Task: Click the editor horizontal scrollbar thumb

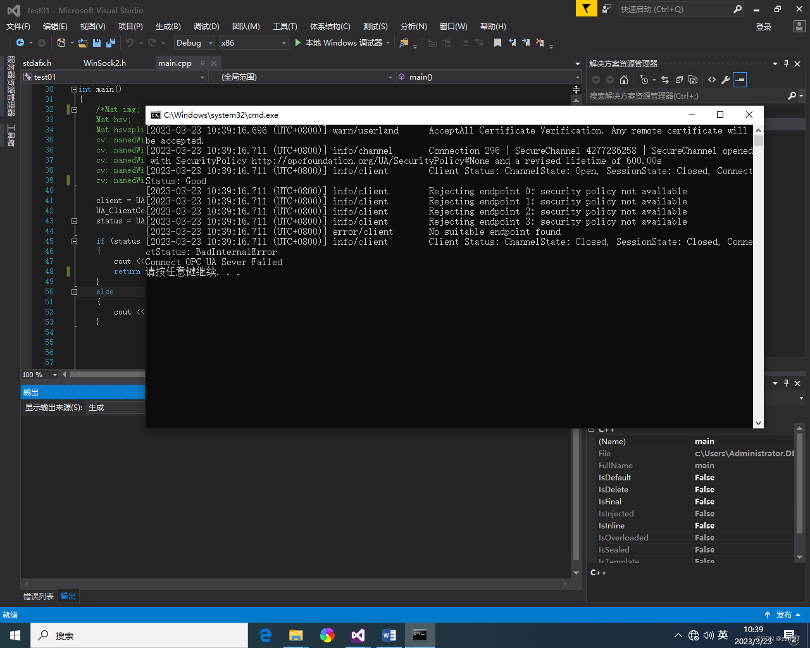Action: click(x=108, y=375)
